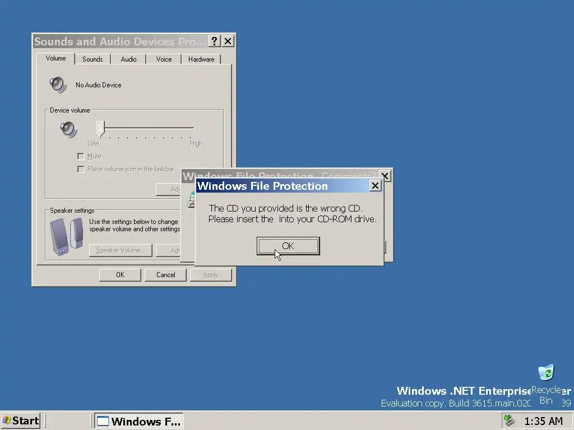The image size is (574, 430).
Task: Click Cancel in Sounds and Audio Devices
Action: click(x=165, y=275)
